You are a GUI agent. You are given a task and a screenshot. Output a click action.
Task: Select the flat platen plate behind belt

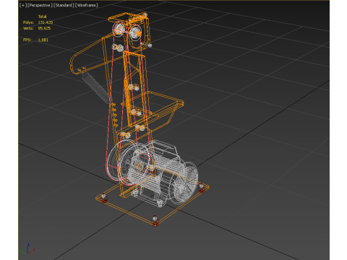pyautogui.click(x=135, y=89)
